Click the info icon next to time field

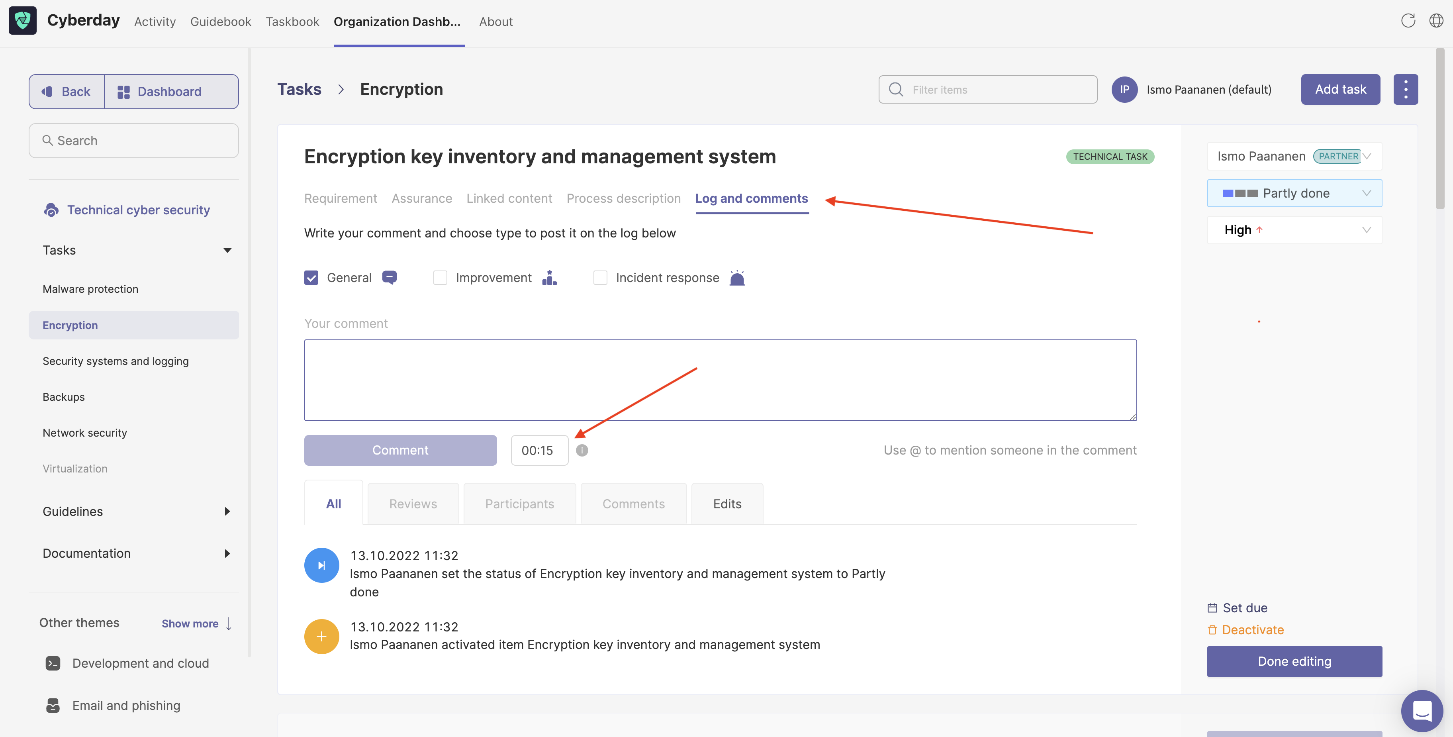coord(582,450)
